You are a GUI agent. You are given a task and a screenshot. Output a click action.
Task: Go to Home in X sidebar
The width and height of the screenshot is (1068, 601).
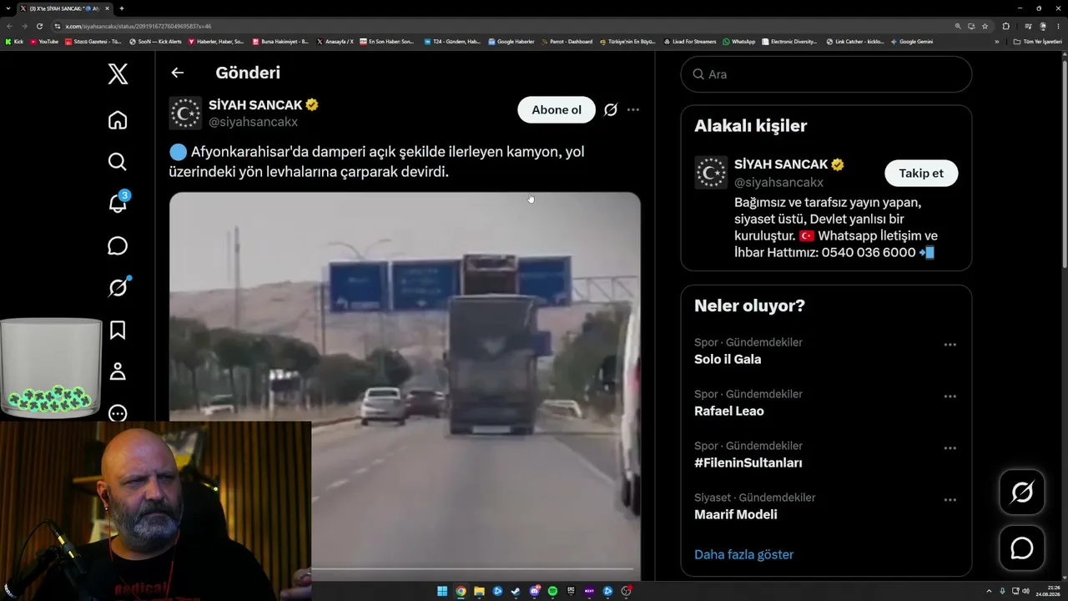point(118,120)
